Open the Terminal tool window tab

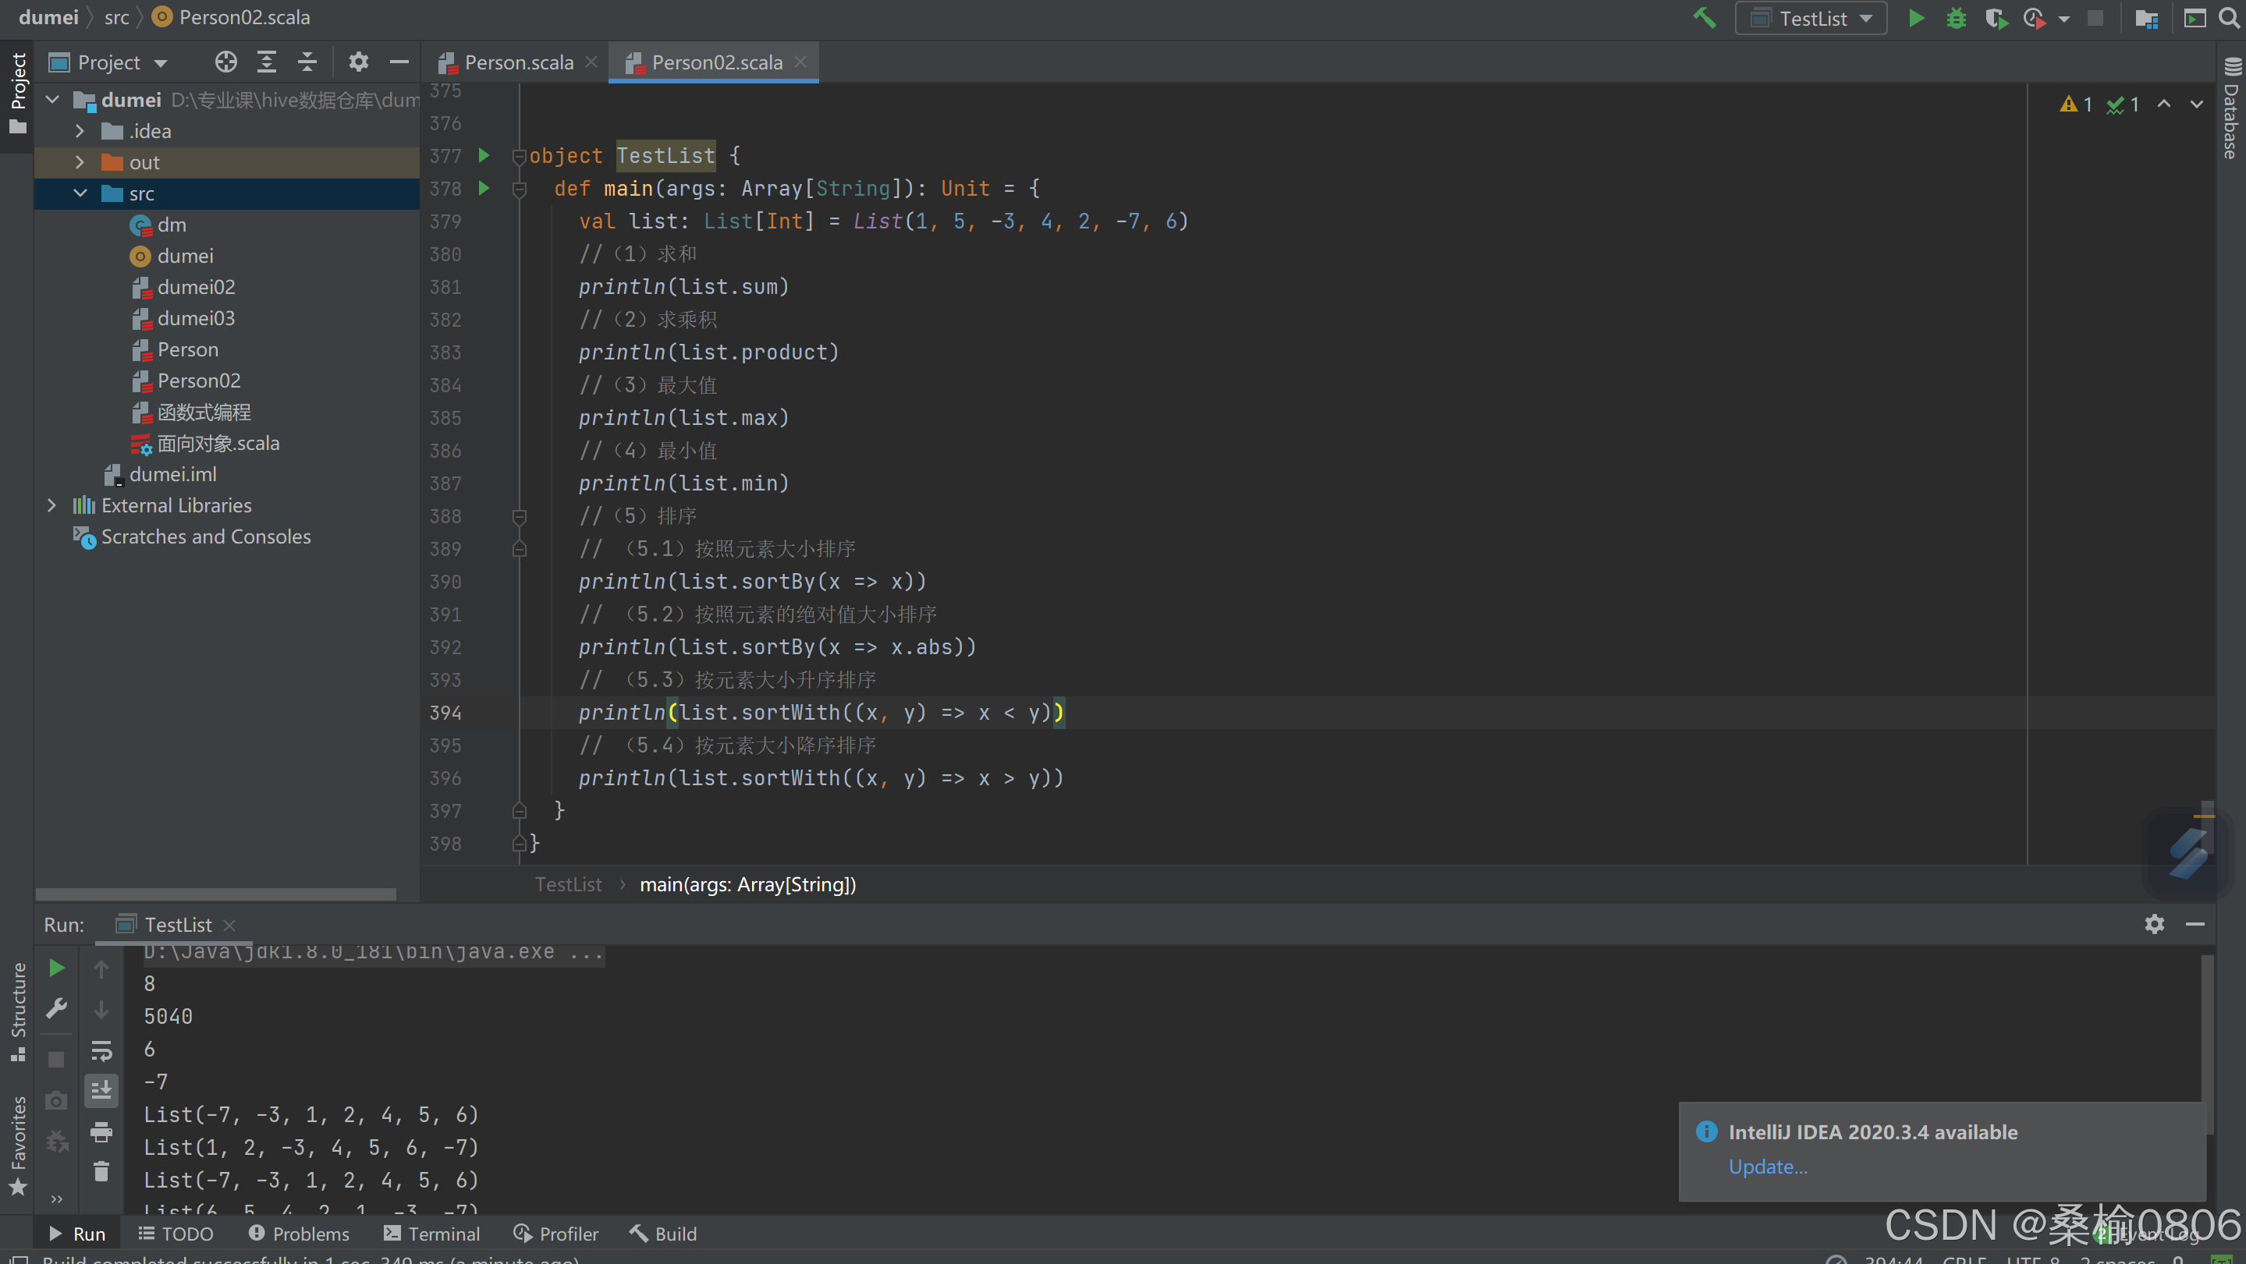pyautogui.click(x=432, y=1234)
